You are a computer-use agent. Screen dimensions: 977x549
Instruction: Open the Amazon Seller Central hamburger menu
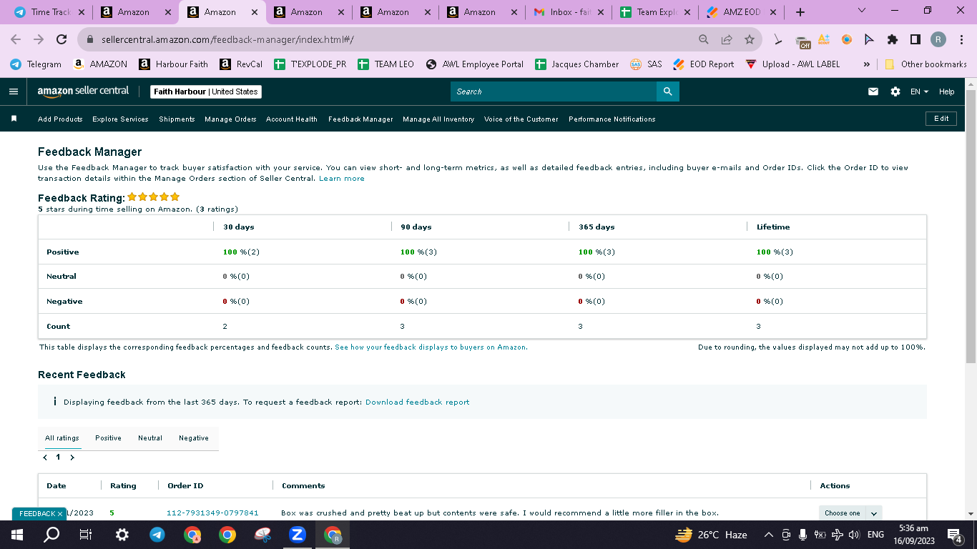click(14, 91)
